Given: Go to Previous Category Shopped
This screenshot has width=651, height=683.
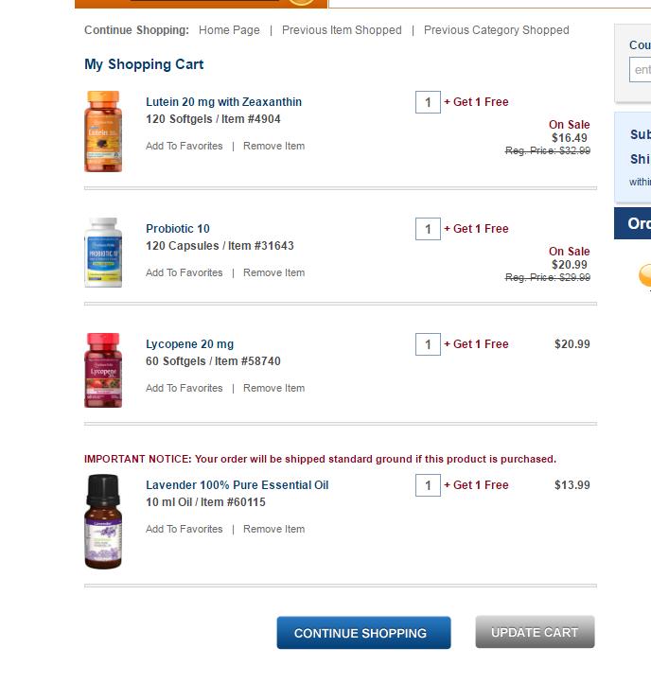Looking at the screenshot, I should pos(497,30).
